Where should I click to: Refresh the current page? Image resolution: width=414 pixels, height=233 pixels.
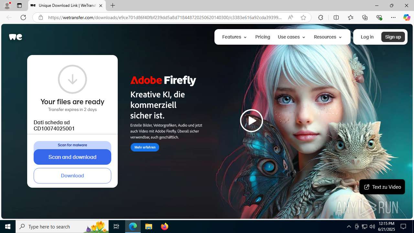coord(23,17)
